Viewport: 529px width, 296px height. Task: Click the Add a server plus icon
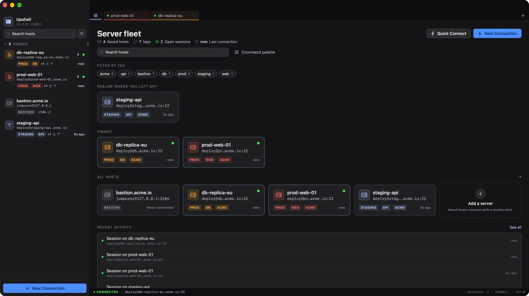480,194
